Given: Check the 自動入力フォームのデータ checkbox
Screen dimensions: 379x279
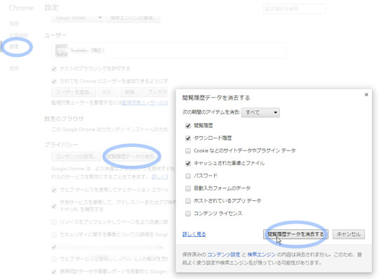Looking at the screenshot, I should point(188,188).
